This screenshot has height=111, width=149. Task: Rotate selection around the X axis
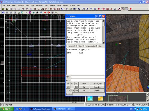pos(15,9)
